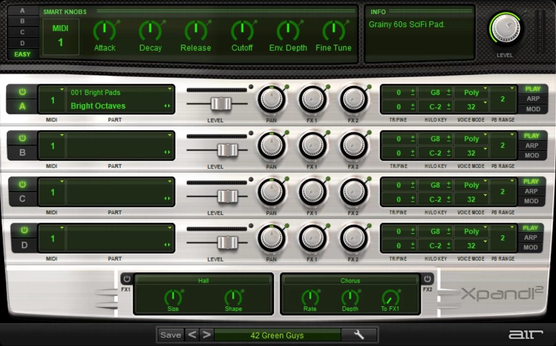Click the FX 2 knob for part B
Image resolution: width=556 pixels, height=346 pixels.
coord(354,146)
